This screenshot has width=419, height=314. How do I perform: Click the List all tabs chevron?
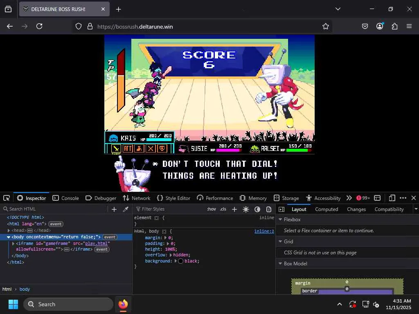point(338,9)
